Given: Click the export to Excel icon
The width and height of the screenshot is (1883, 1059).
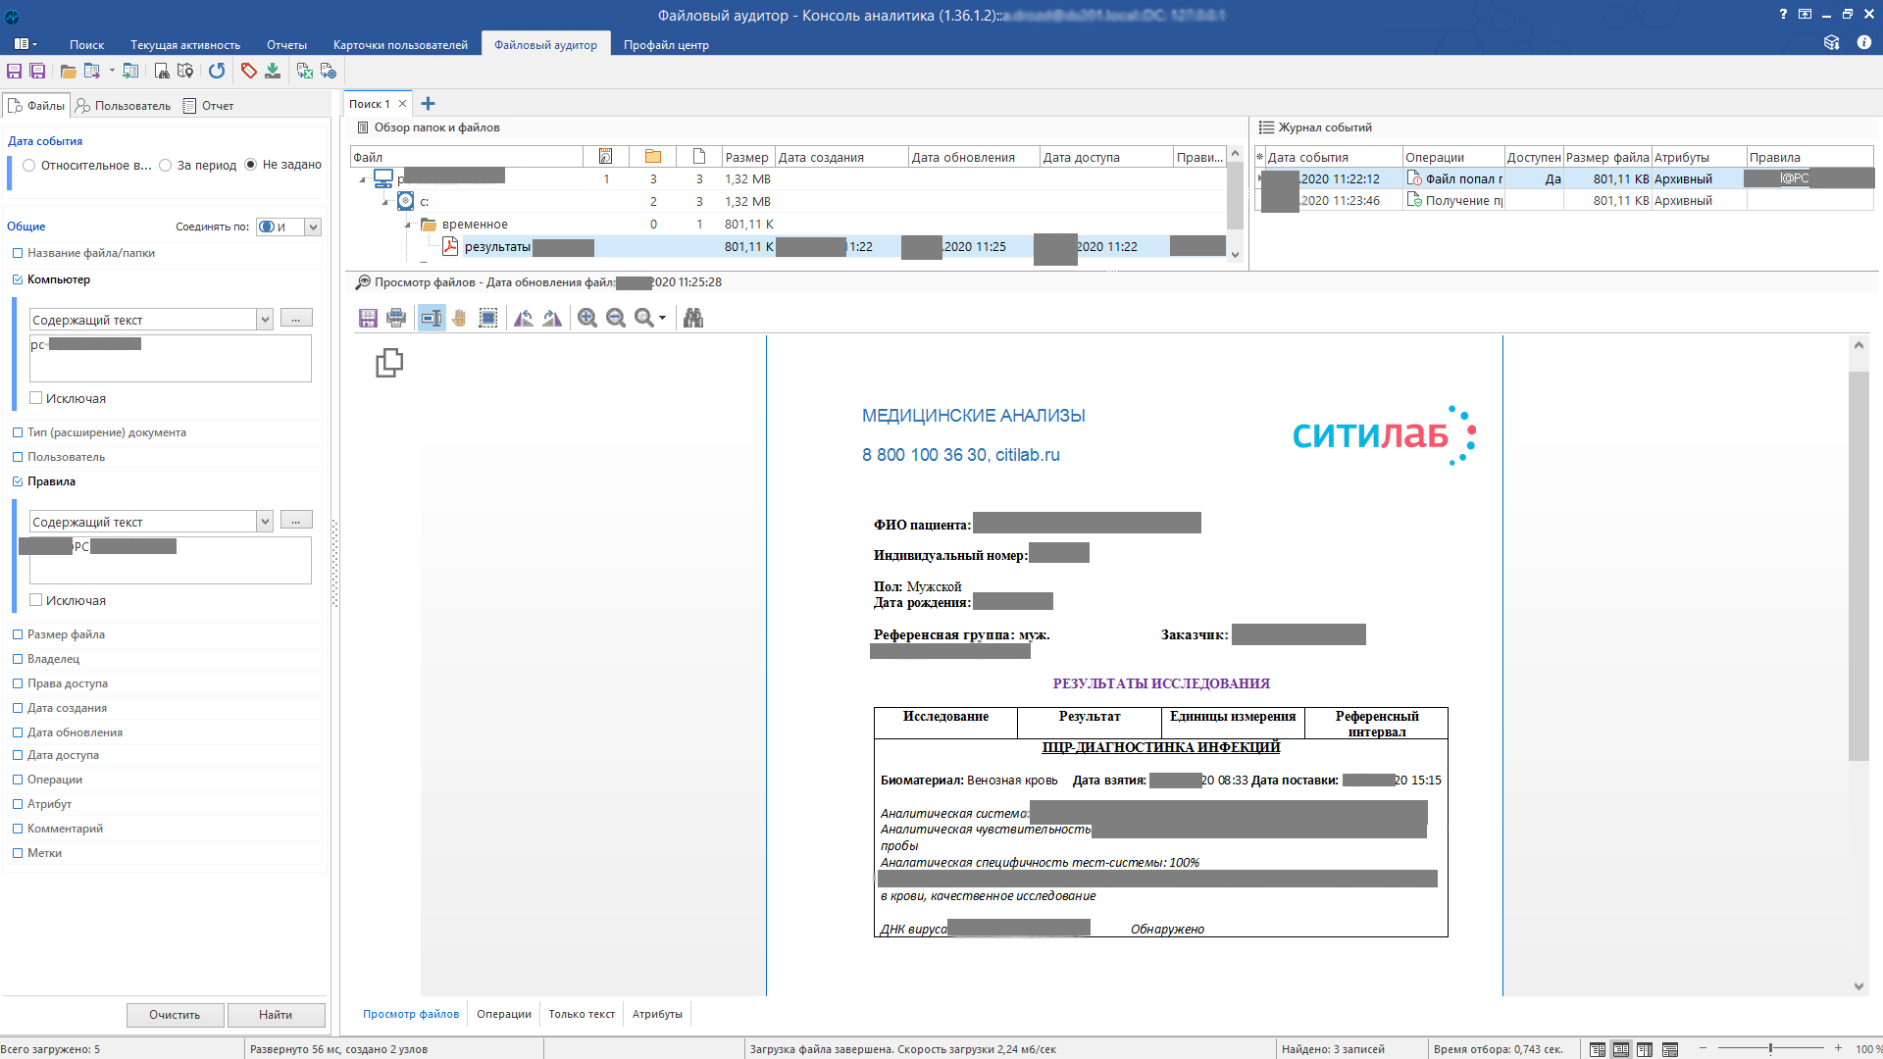Looking at the screenshot, I should tap(305, 71).
